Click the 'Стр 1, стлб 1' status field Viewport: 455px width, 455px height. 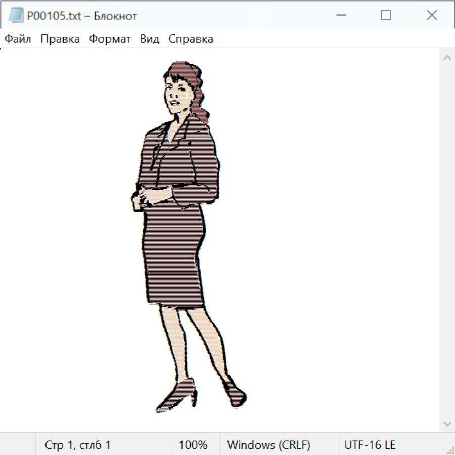tap(78, 445)
